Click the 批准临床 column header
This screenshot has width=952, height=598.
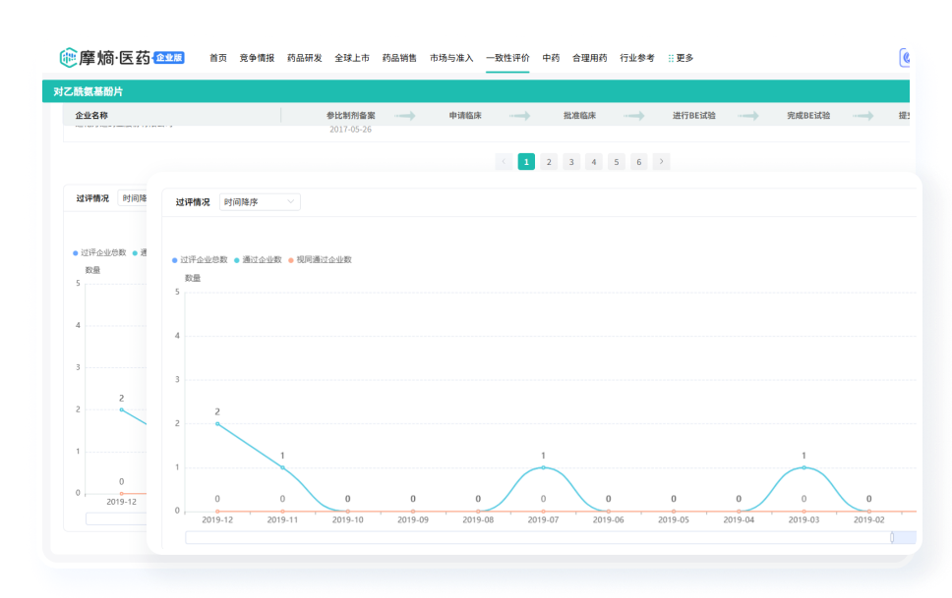tap(579, 115)
